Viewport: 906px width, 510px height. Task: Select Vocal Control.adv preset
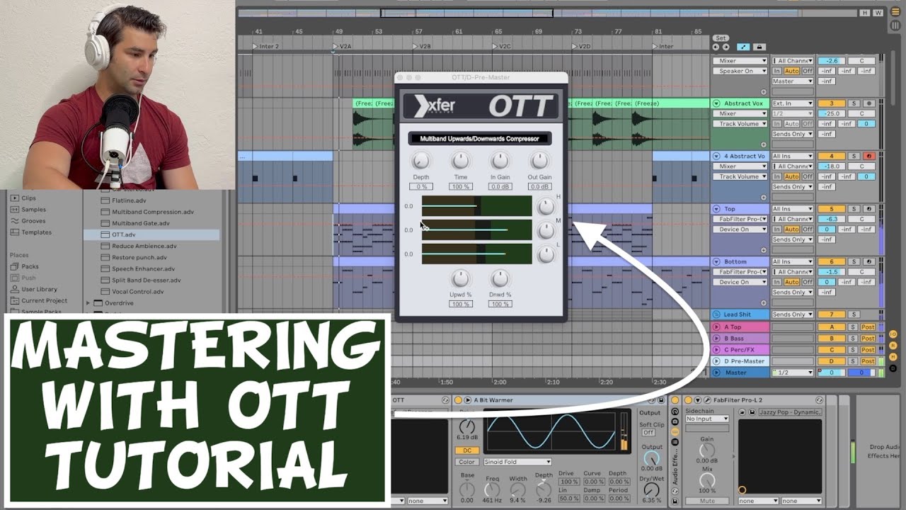coord(137,291)
